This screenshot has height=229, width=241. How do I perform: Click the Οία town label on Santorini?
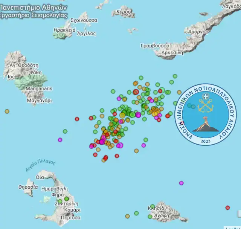pyautogui.click(x=40, y=177)
